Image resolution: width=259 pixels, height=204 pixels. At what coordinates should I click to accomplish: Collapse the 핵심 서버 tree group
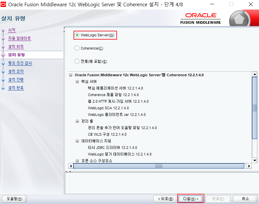[x=77, y=82]
